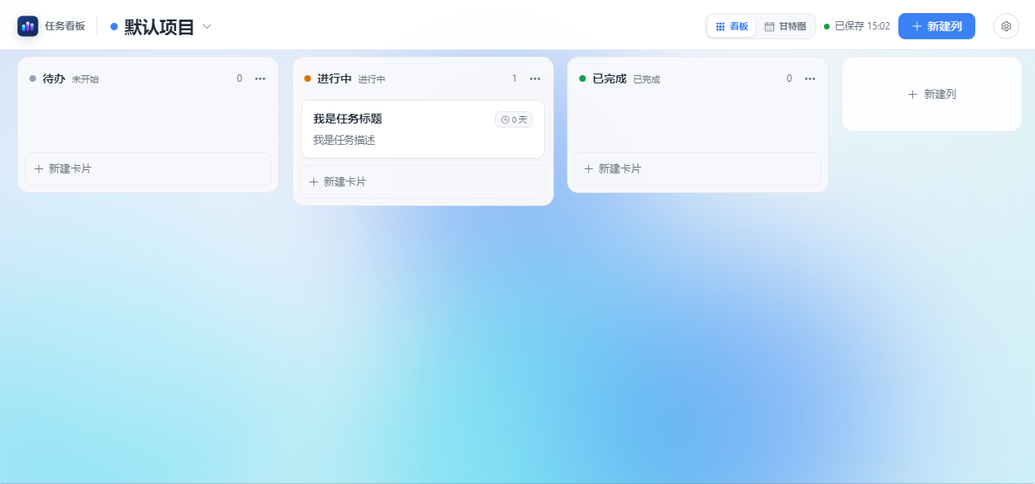Click the blue dot beside 默认项目

pos(115,27)
